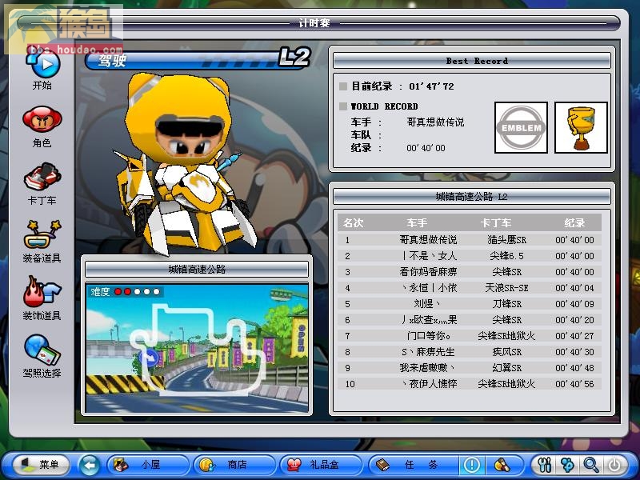Click the 菜单 menu button
Screen dimensions: 640x480
tap(41, 465)
